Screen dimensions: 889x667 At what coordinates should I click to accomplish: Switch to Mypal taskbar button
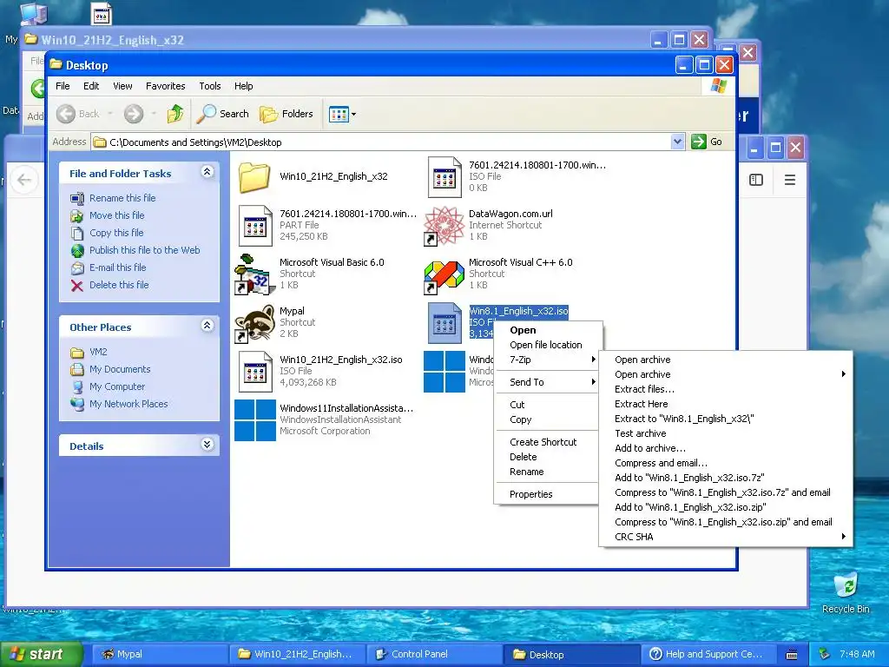click(x=159, y=654)
